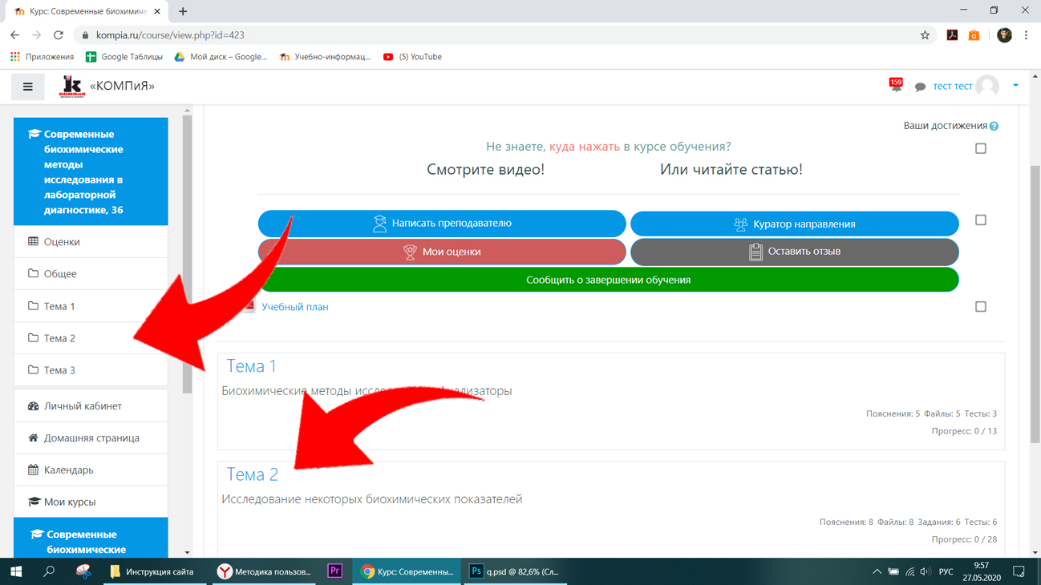This screenshot has width=1041, height=585.
Task: Open a new browser tab
Action: [x=183, y=11]
